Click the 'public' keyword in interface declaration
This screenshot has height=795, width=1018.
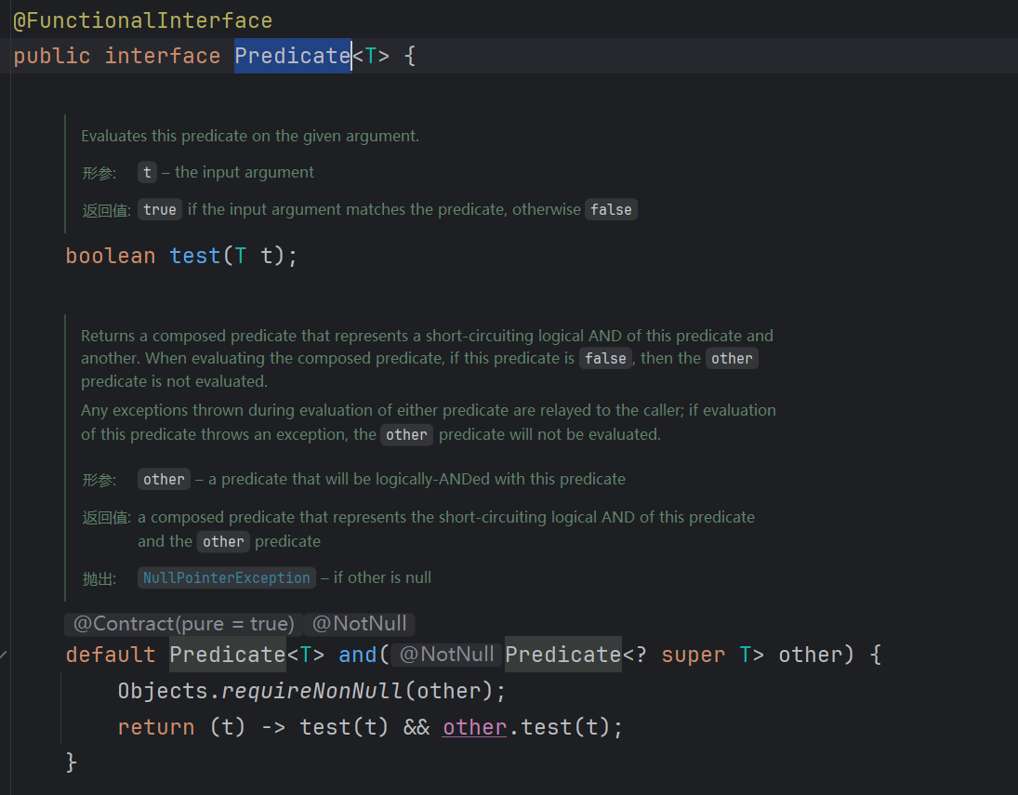pos(52,56)
